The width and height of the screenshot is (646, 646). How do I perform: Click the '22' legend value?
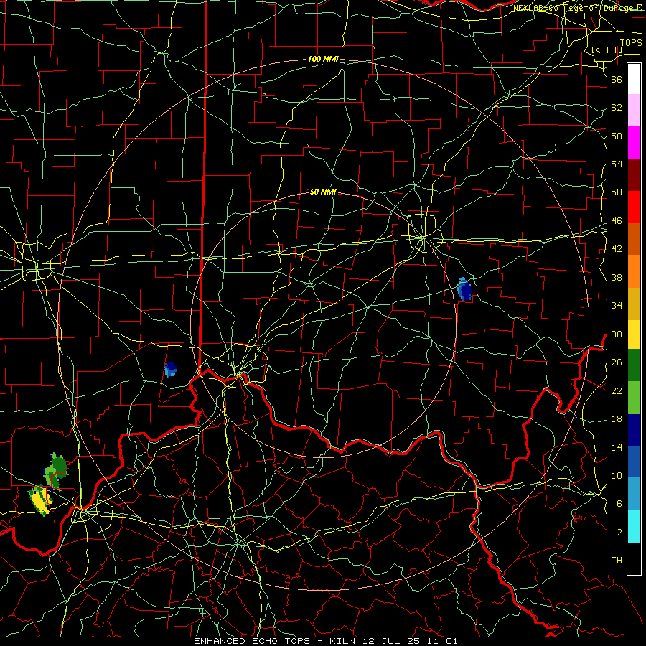point(617,390)
